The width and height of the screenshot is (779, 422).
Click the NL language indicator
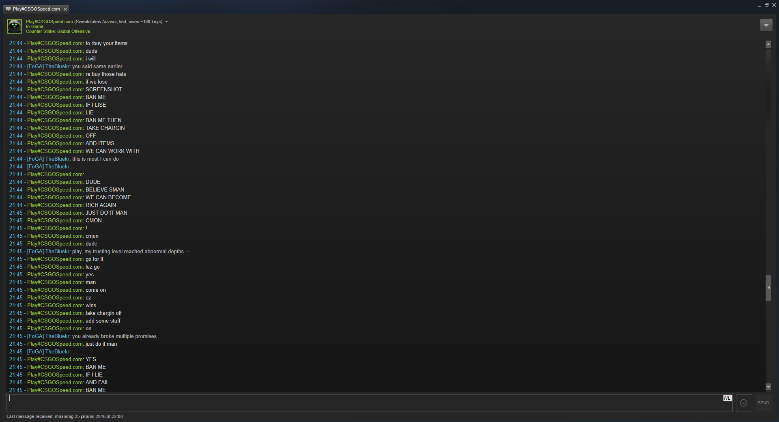[x=727, y=398]
